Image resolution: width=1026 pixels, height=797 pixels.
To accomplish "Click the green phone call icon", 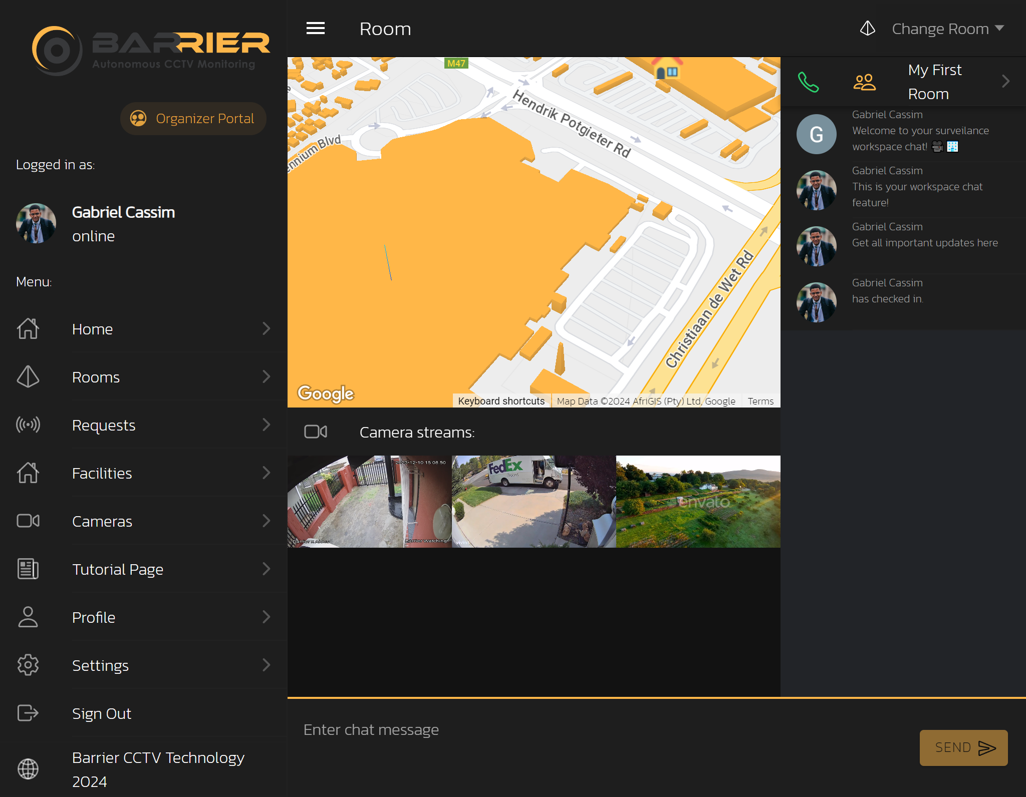I will pyautogui.click(x=808, y=82).
